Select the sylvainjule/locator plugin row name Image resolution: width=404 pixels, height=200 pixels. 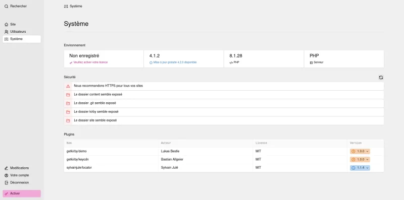tap(79, 168)
